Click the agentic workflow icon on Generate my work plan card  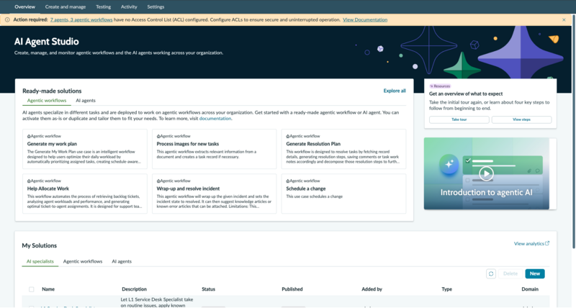click(x=29, y=136)
